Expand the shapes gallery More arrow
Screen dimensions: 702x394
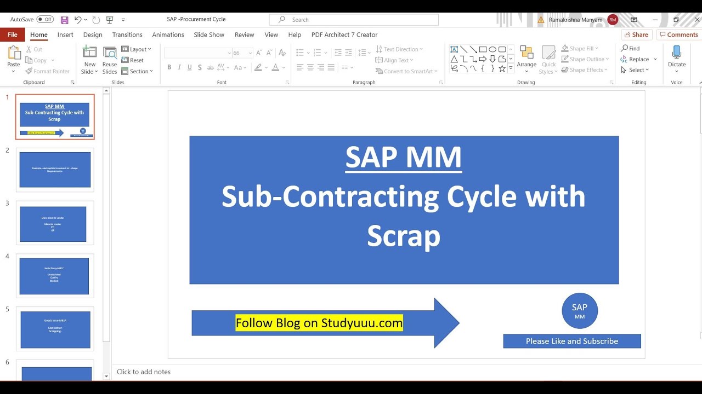[x=511, y=68]
